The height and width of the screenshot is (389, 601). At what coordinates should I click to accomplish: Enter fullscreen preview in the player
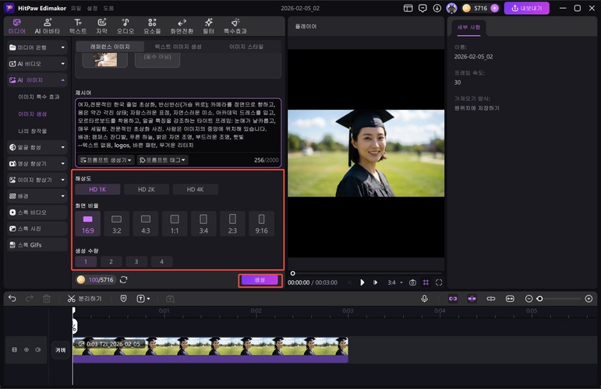pos(439,282)
